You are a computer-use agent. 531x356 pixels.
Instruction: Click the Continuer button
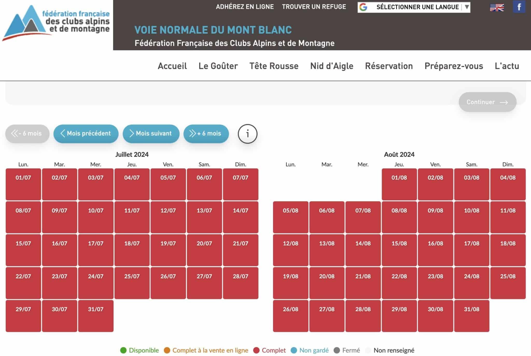tap(487, 102)
